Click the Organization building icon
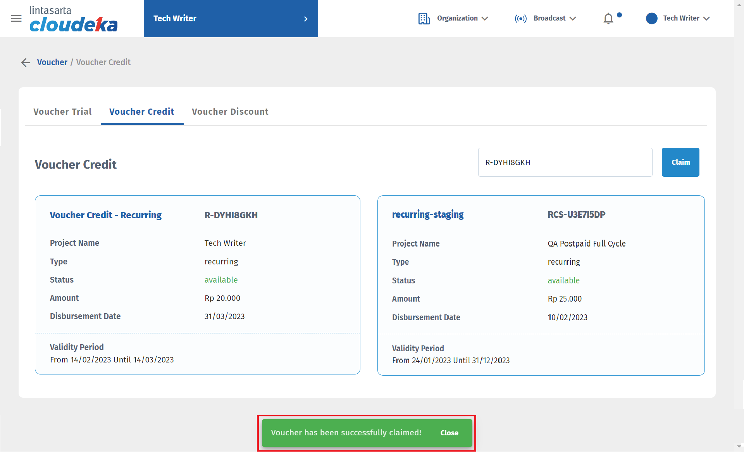744x452 pixels. click(424, 19)
